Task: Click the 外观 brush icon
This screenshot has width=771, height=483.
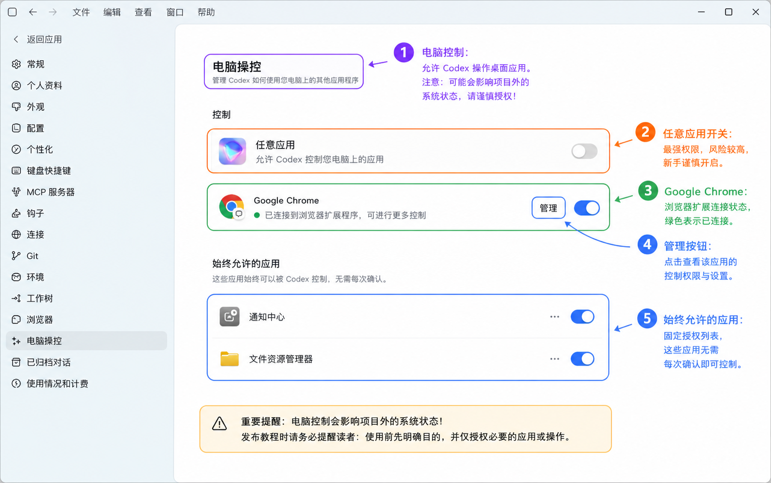Action: coord(16,107)
